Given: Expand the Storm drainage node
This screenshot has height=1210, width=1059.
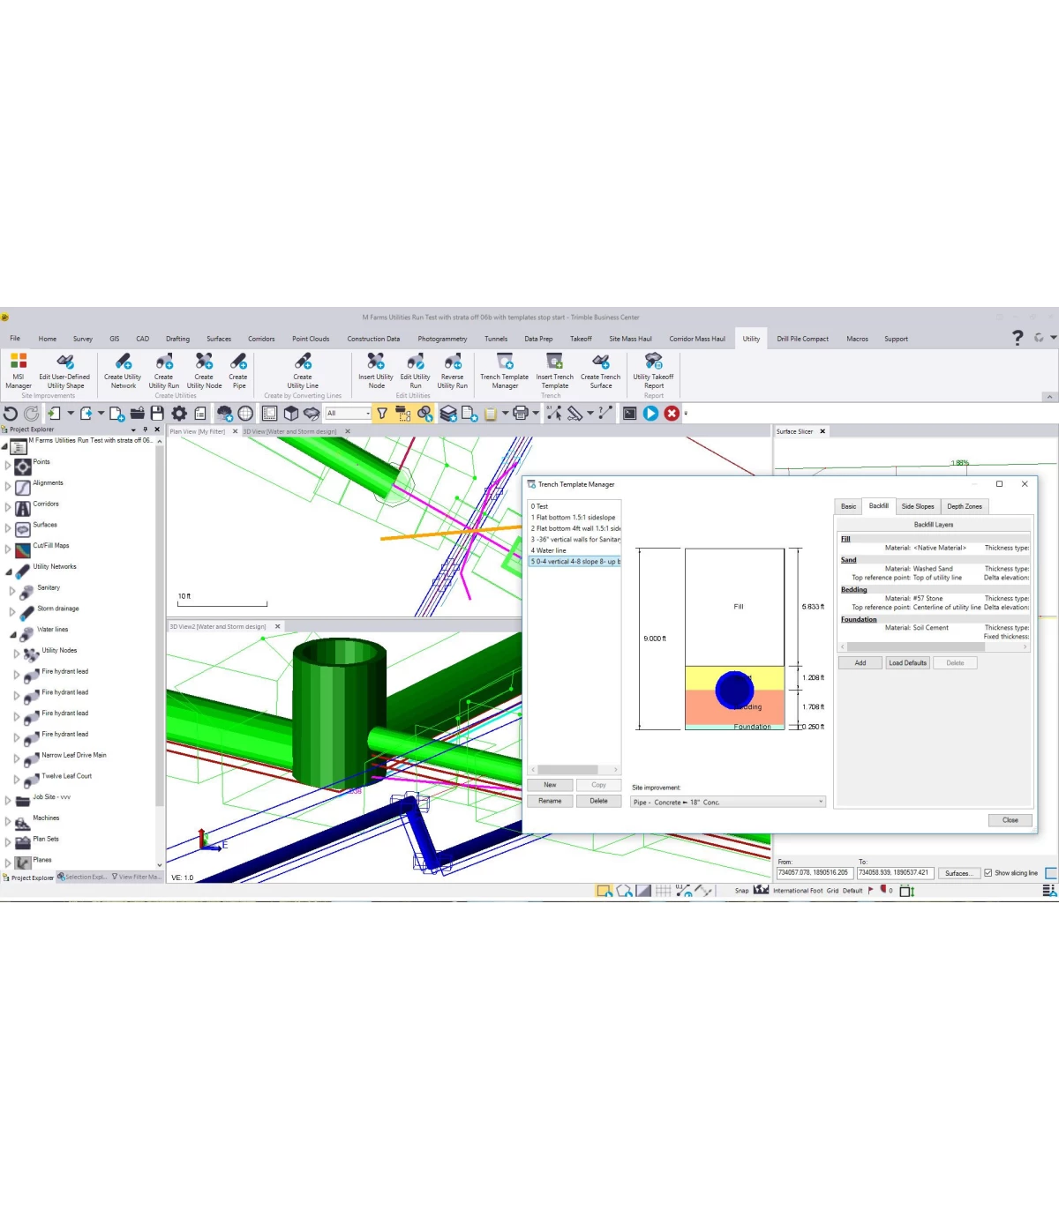Looking at the screenshot, I should click(x=12, y=612).
